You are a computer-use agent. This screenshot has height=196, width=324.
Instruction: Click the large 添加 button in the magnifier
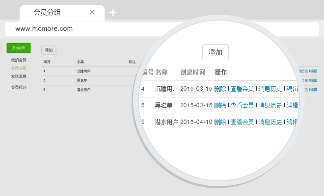[x=216, y=52]
